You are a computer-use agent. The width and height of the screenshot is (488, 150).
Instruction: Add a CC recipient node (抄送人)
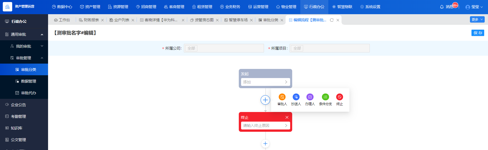pos(296,100)
